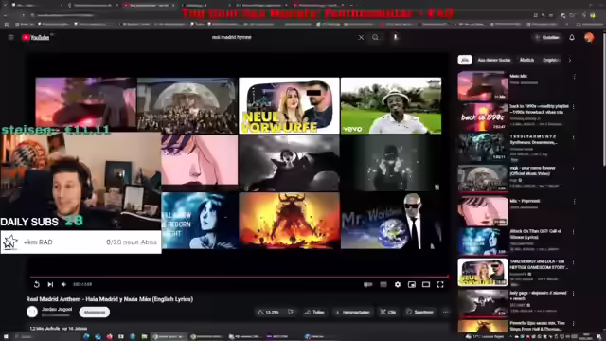Click the search magnifier icon
The height and width of the screenshot is (341, 606).
pos(375,37)
